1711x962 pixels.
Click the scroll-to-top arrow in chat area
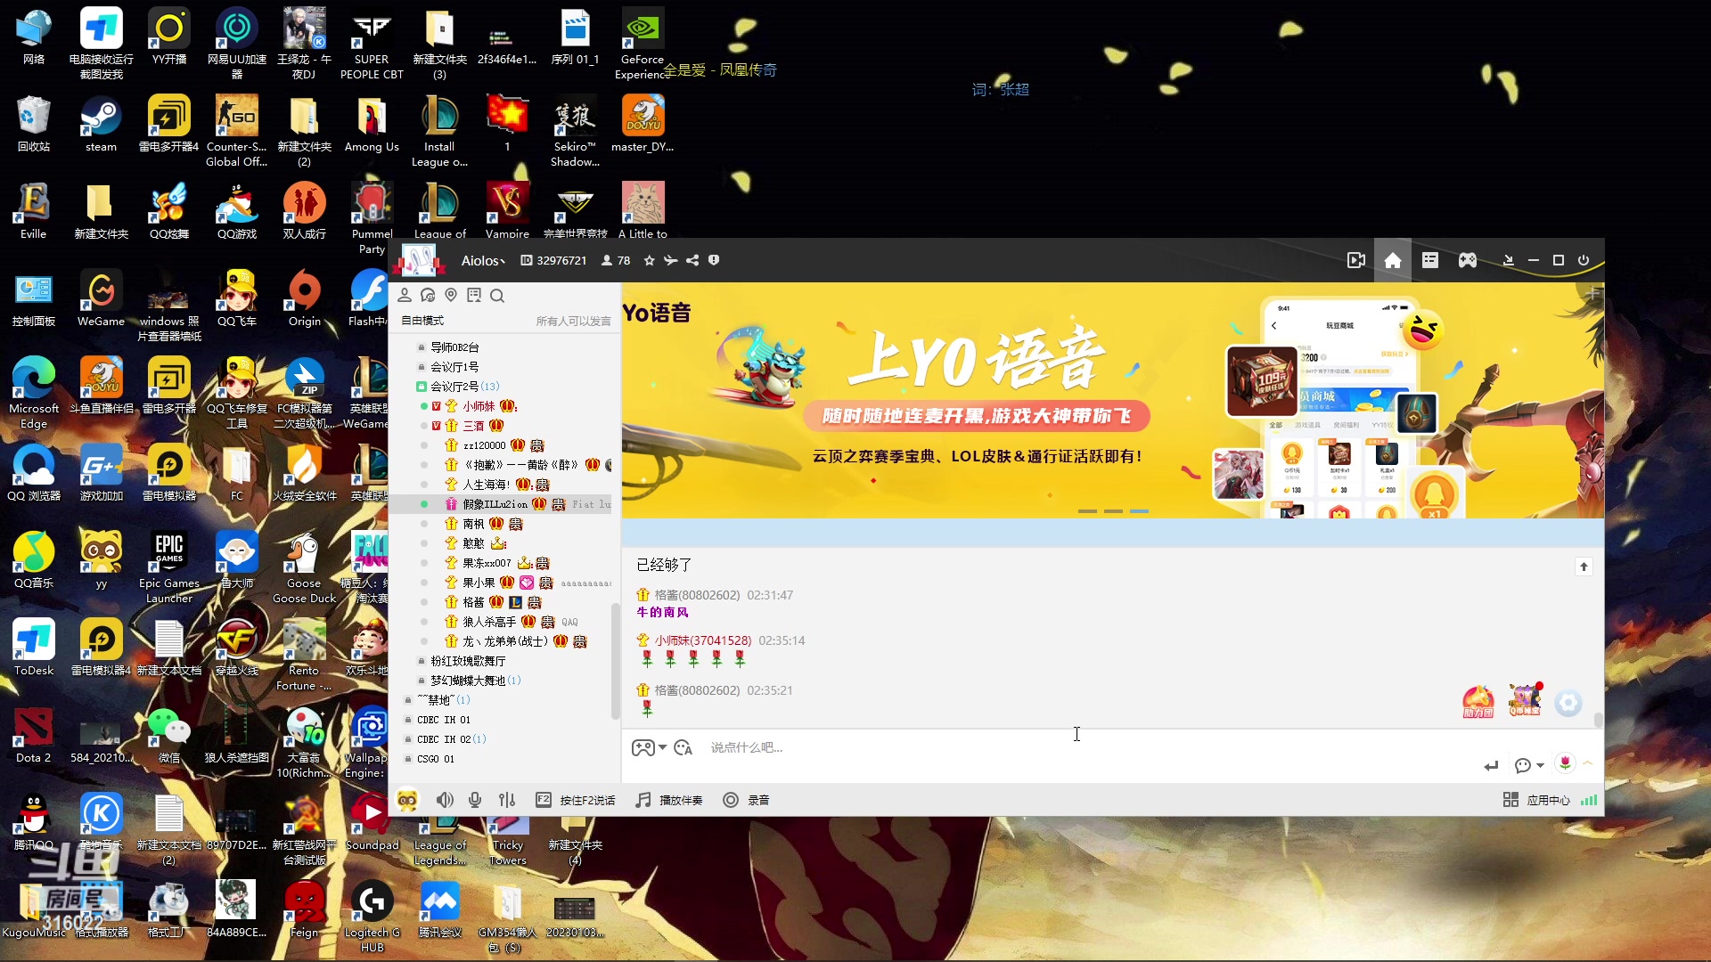[x=1584, y=567]
